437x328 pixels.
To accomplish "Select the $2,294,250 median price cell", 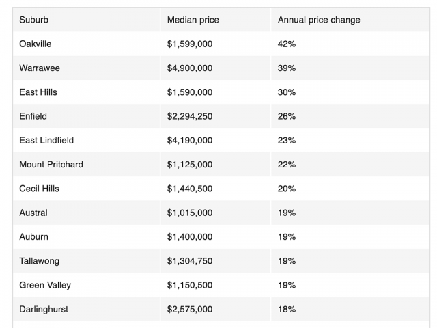I will point(190,116).
